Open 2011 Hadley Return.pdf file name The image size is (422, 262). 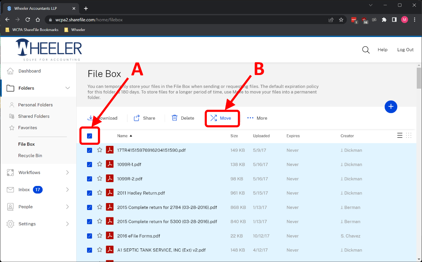141,193
